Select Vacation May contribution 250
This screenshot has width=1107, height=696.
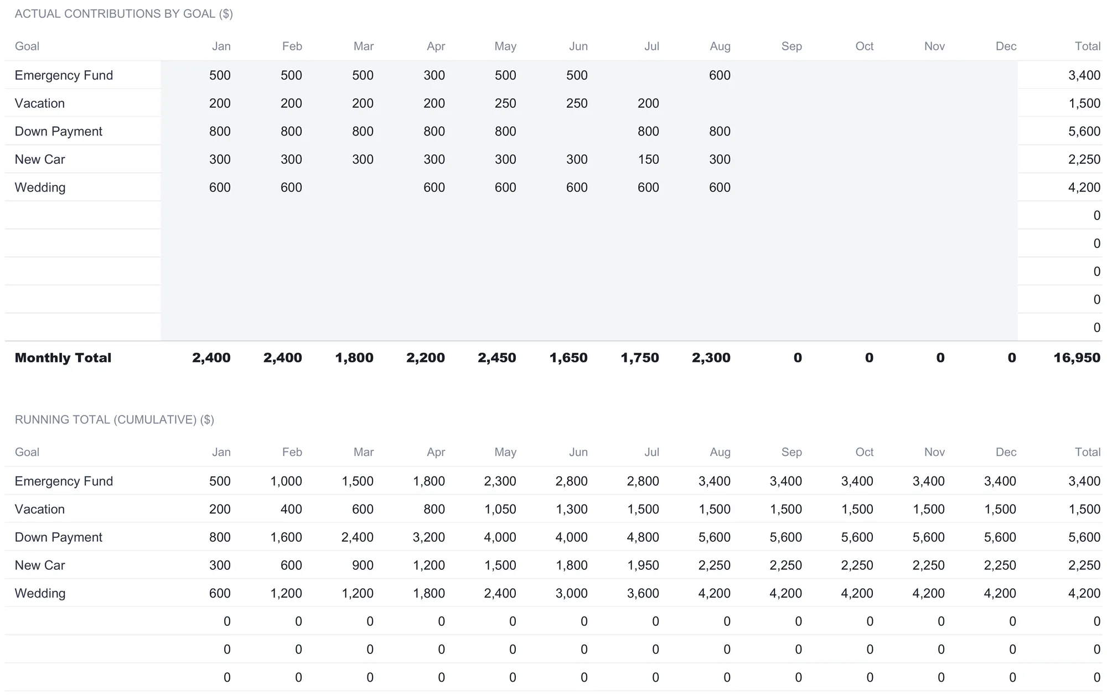[x=505, y=103]
